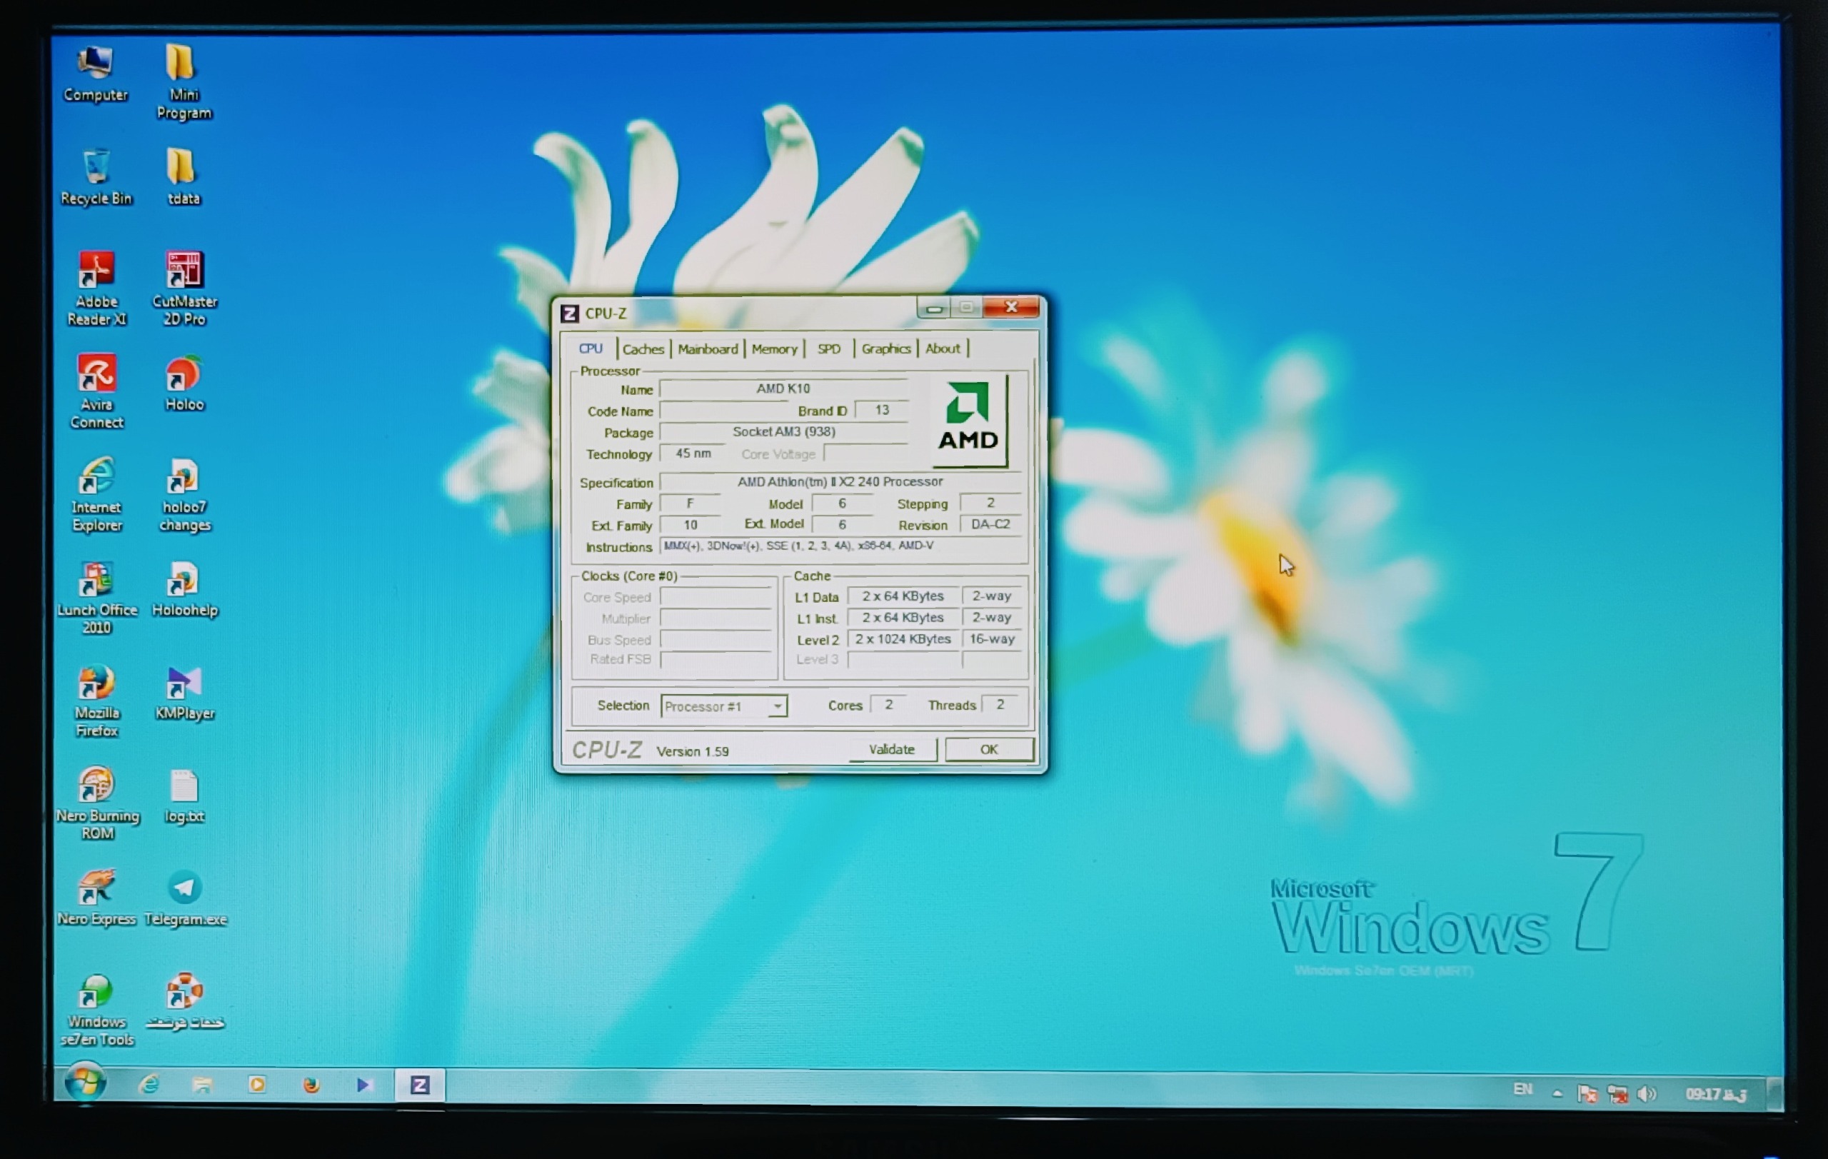The image size is (1828, 1159).
Task: Click the "Socket AM3 (938)" package value
Action: [x=783, y=432]
